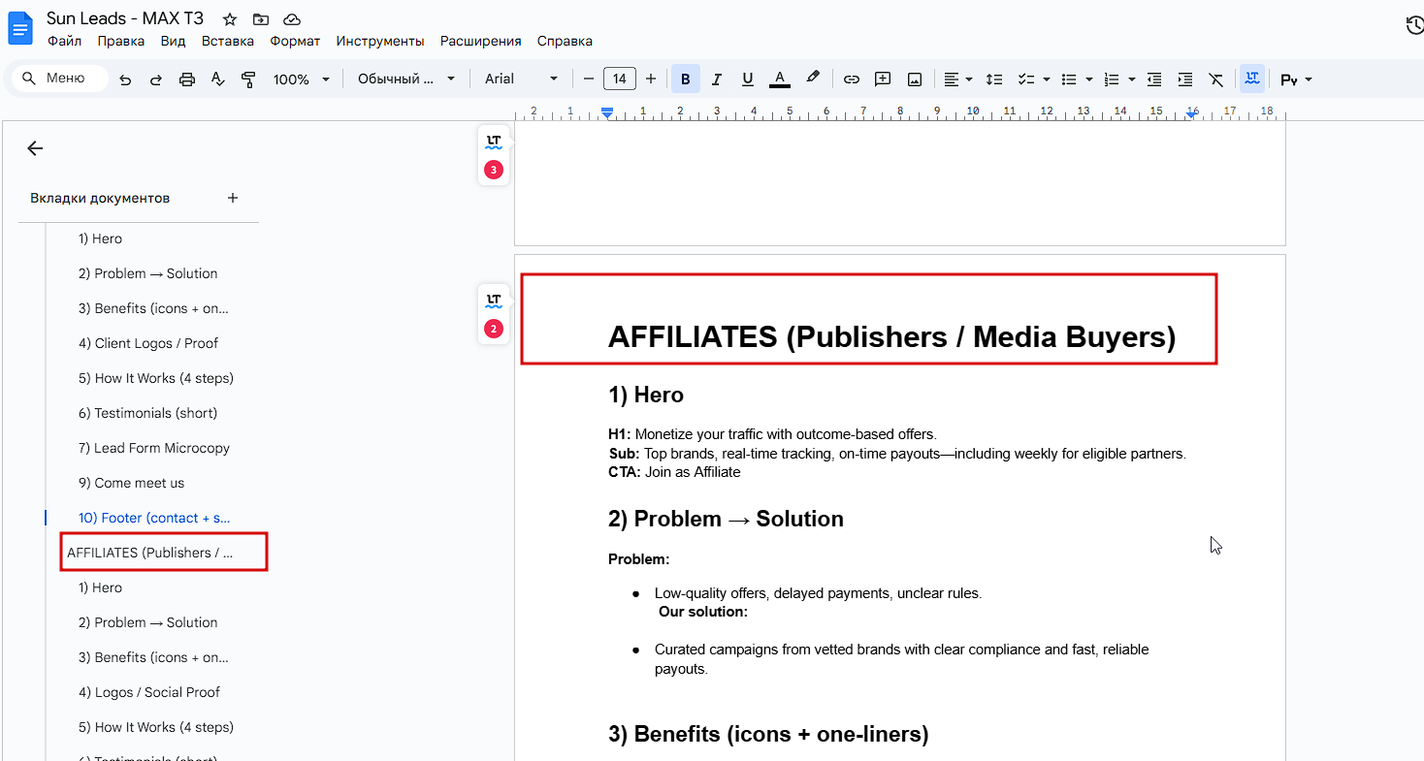Click the Print icon in toolbar

(x=187, y=79)
